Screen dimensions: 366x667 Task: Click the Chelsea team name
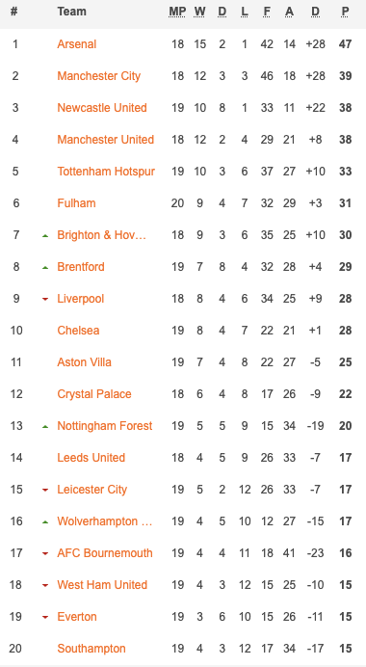pyautogui.click(x=78, y=331)
